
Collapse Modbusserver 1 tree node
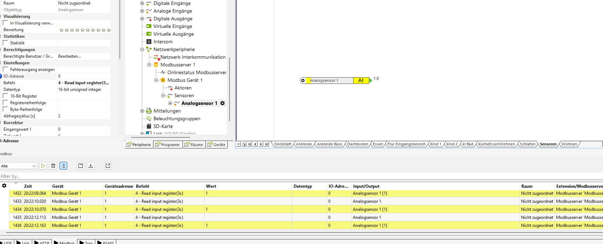point(149,65)
